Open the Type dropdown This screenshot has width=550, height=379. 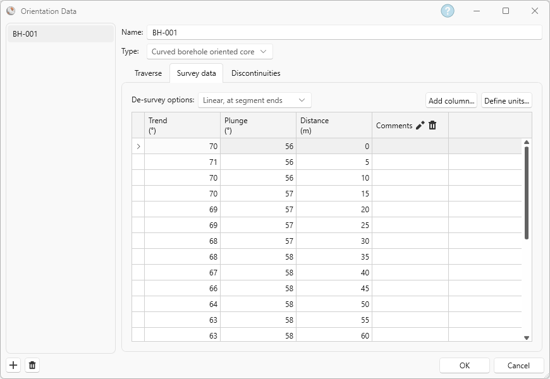(209, 51)
